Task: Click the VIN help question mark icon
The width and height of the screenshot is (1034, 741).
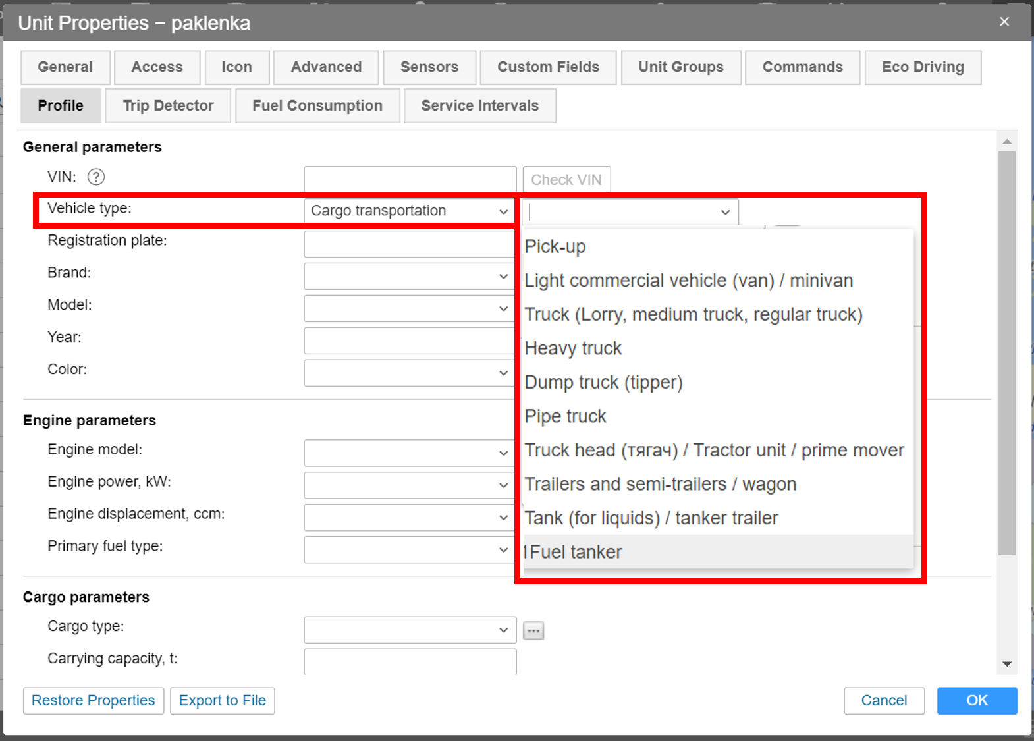Action: tap(96, 177)
